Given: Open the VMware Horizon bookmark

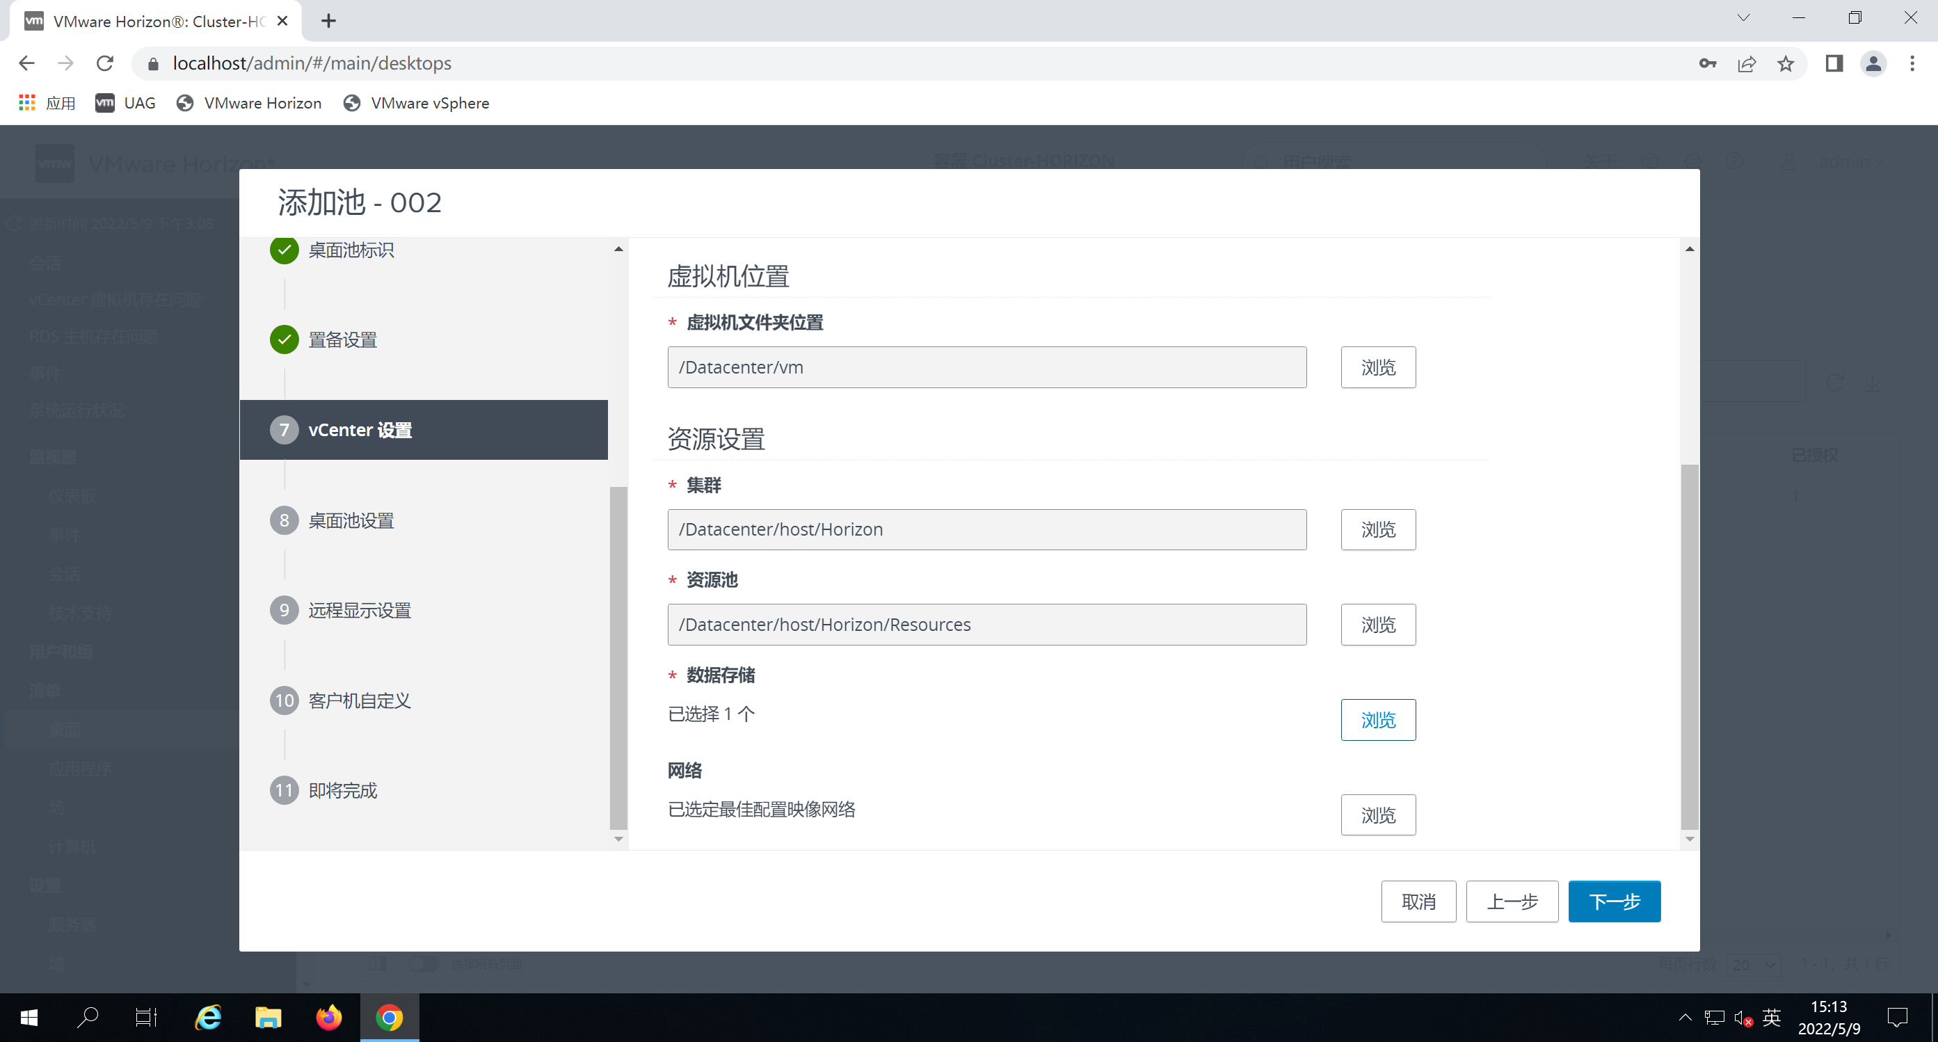Looking at the screenshot, I should click(x=249, y=103).
